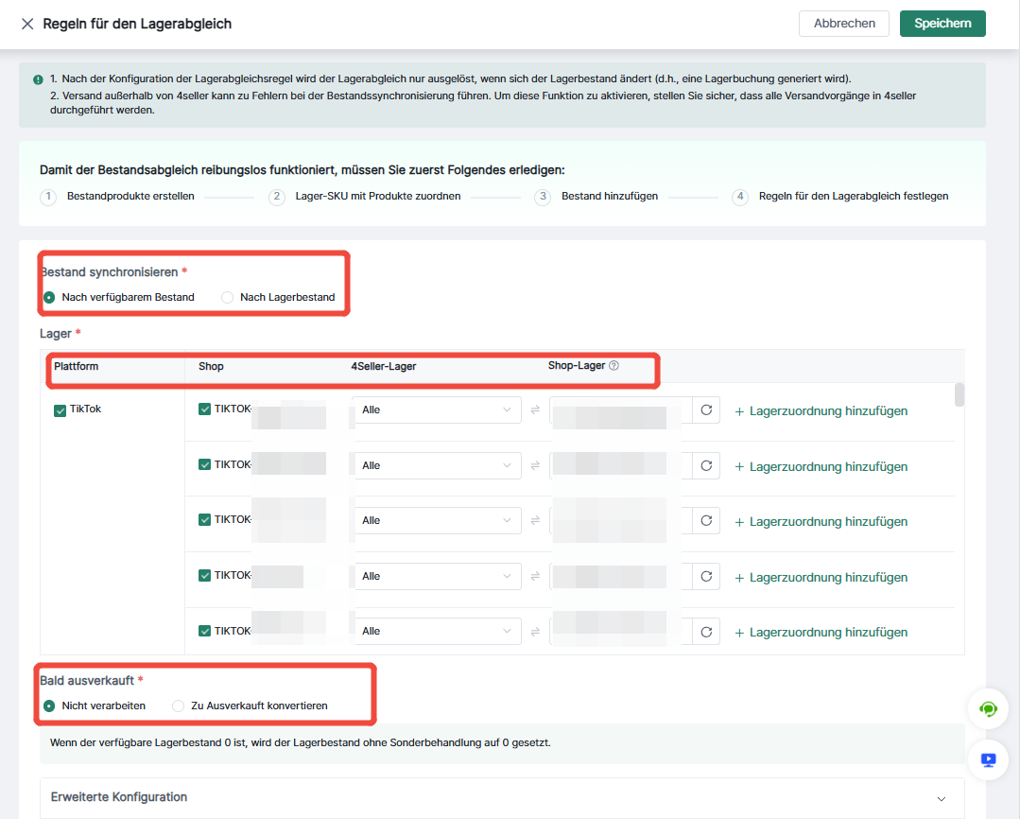Viewport: 1020px width, 819px height.
Task: Open fourth row 4Seller-Lager Alle dropdown
Action: pos(437,576)
